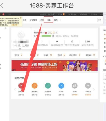
Task: Open the 收货地址 link
Action: coord(66,36)
